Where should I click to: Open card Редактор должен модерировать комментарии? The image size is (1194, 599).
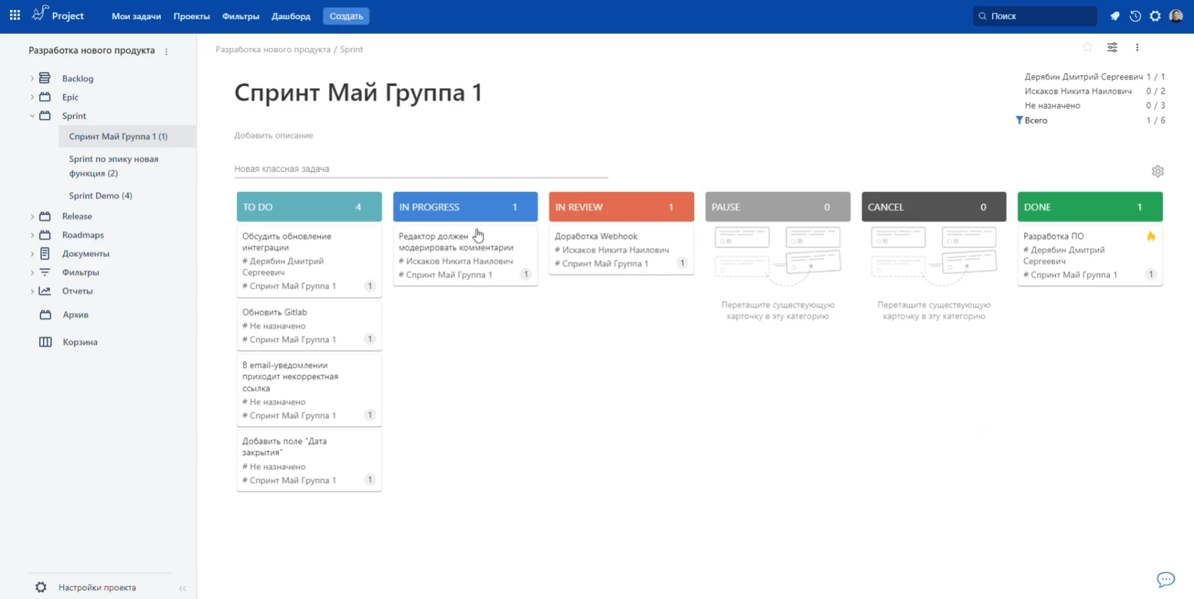click(466, 255)
